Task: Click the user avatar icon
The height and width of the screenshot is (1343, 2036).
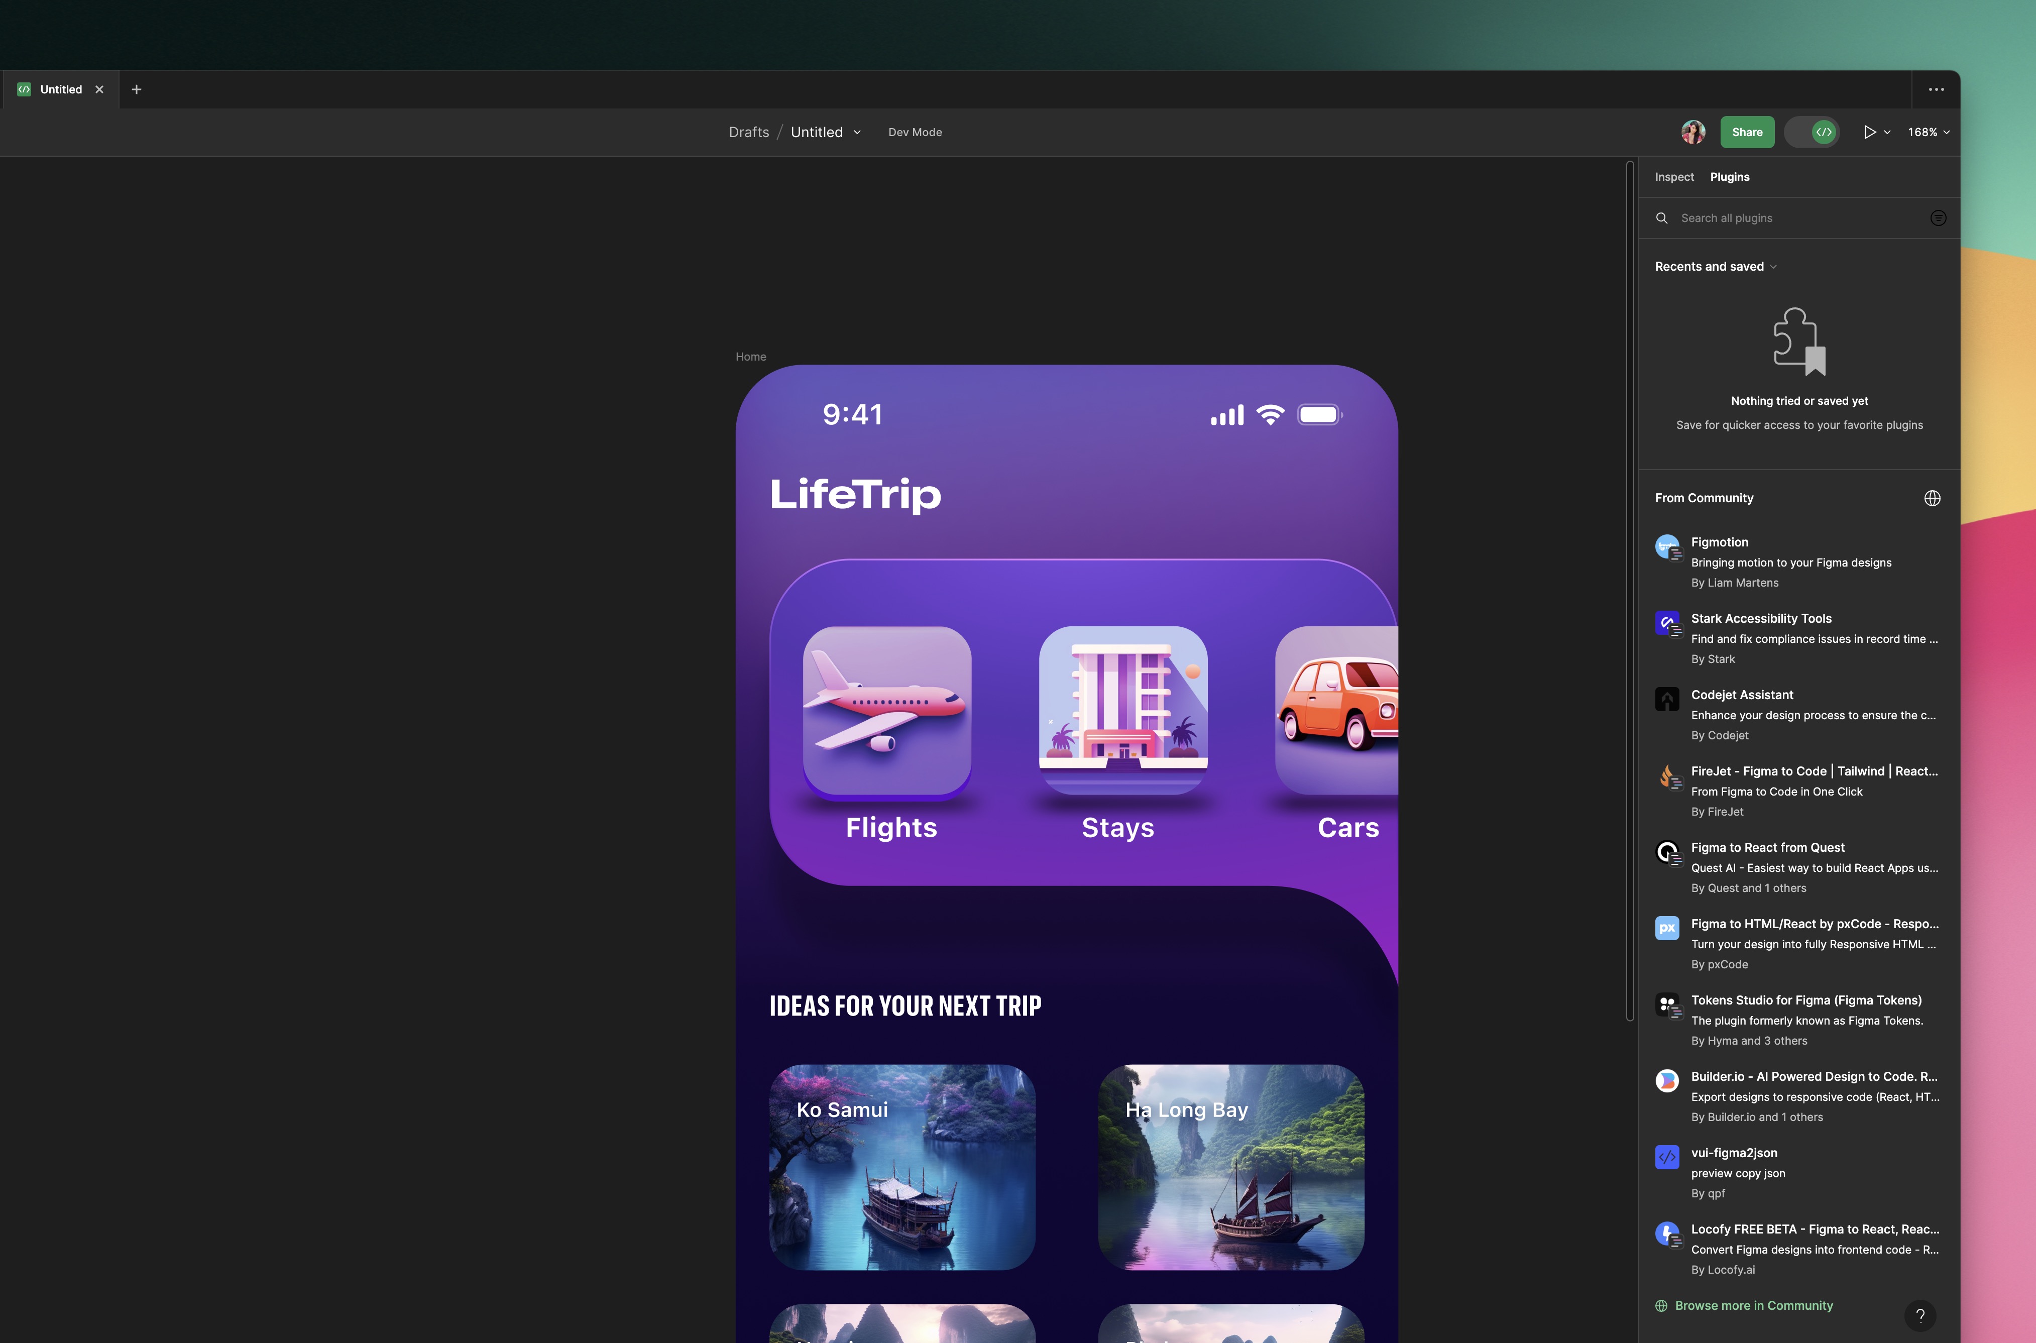Action: 1692,132
